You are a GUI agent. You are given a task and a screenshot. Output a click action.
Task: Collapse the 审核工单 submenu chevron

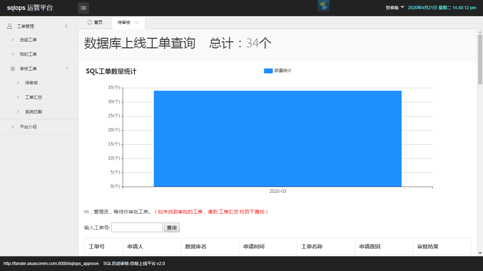pos(67,68)
